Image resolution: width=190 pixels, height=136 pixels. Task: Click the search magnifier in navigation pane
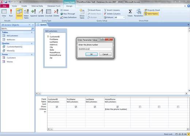coord(33,28)
